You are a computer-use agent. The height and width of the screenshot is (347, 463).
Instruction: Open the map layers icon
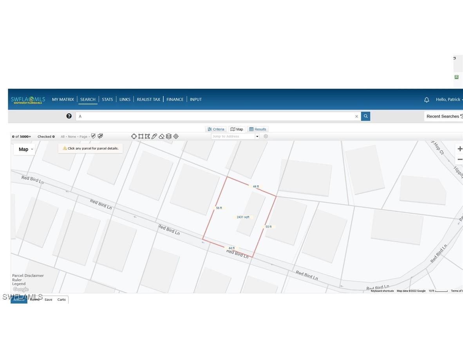(169, 136)
